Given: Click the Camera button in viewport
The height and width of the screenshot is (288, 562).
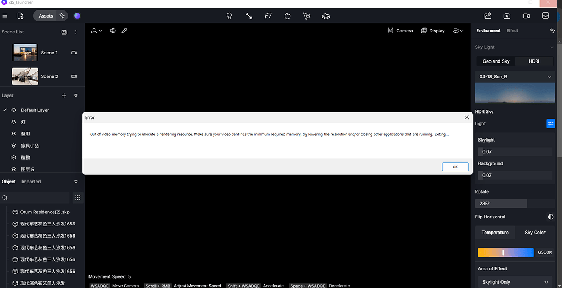Looking at the screenshot, I should (400, 31).
